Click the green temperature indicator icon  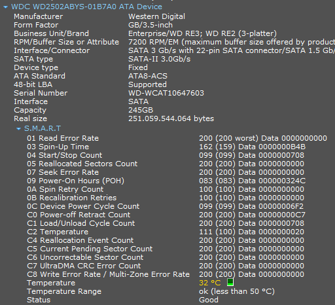tap(230, 282)
